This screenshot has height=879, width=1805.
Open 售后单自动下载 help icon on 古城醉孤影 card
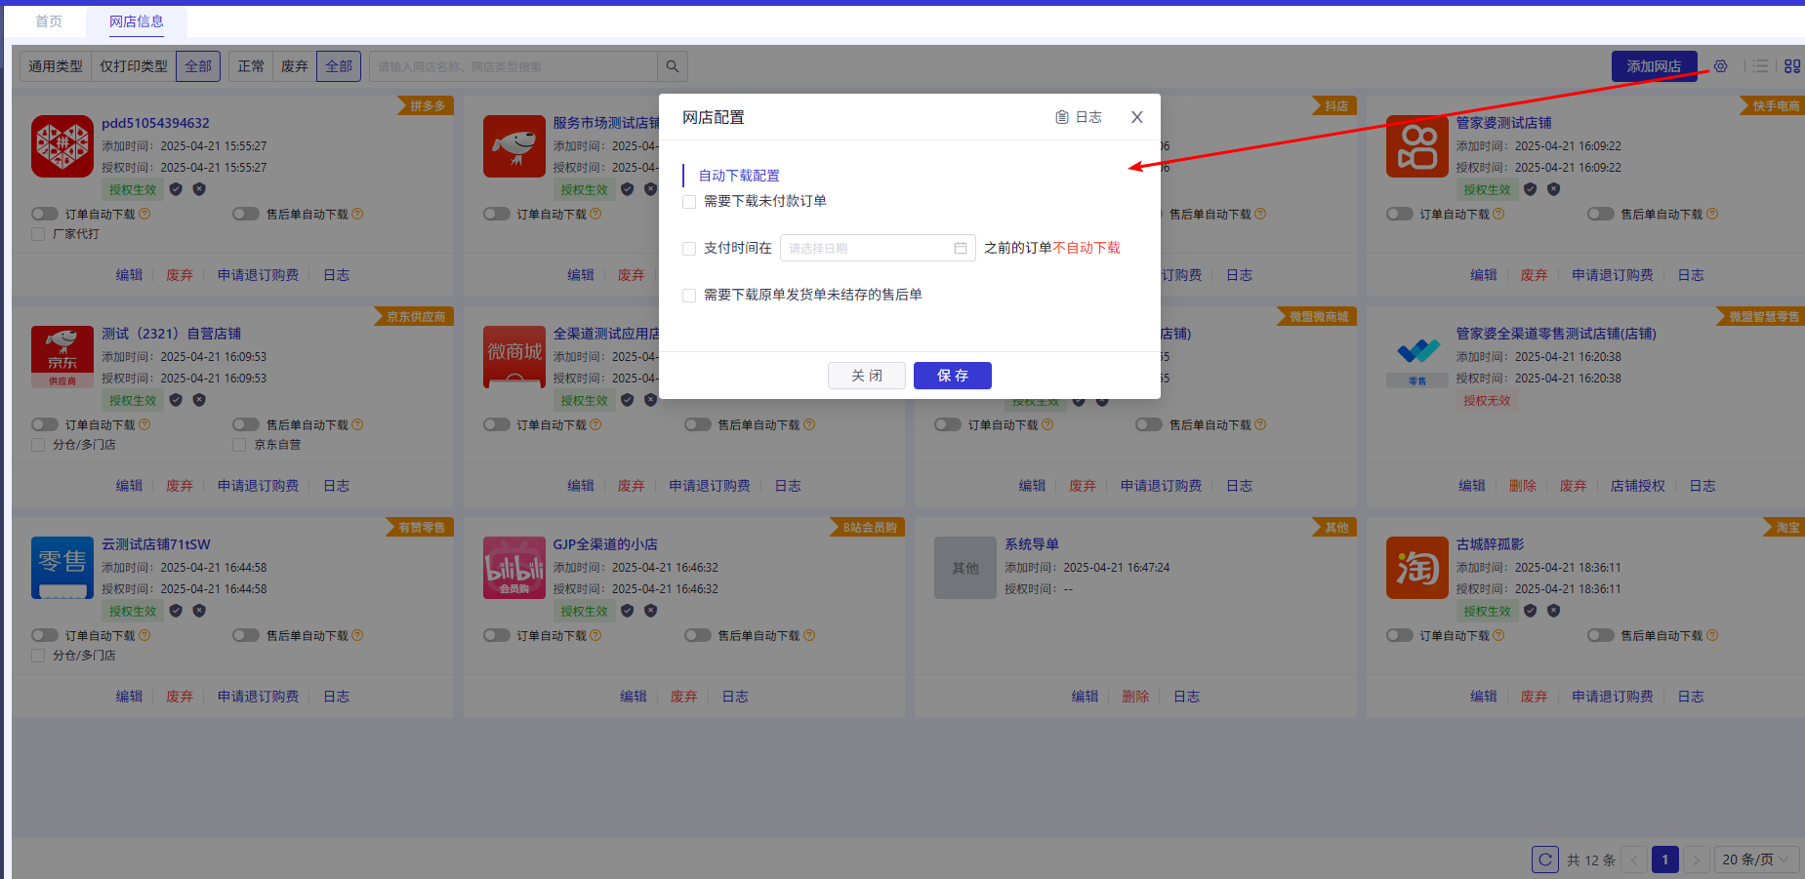(1712, 635)
